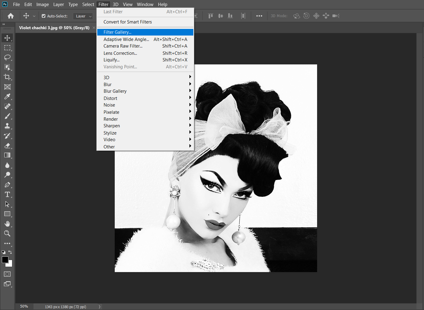Reset default foreground and background colors
The width and height of the screenshot is (424, 310).
(4, 252)
